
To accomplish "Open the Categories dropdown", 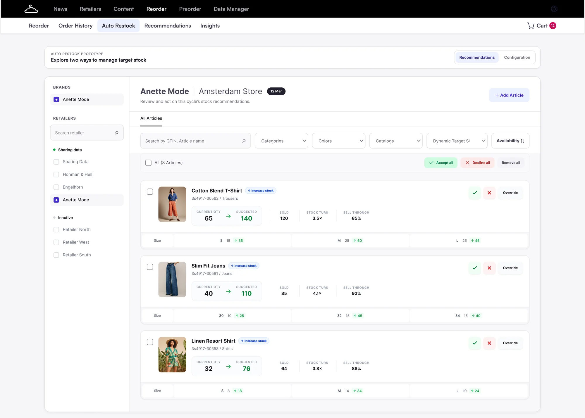I will tap(281, 141).
